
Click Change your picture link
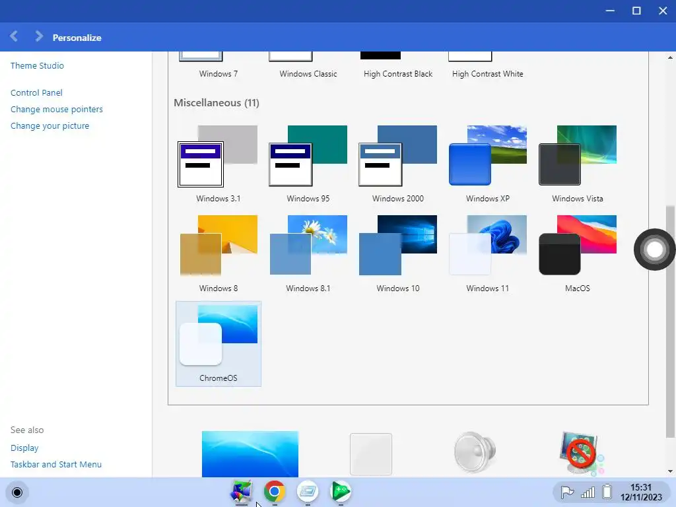[x=50, y=125]
